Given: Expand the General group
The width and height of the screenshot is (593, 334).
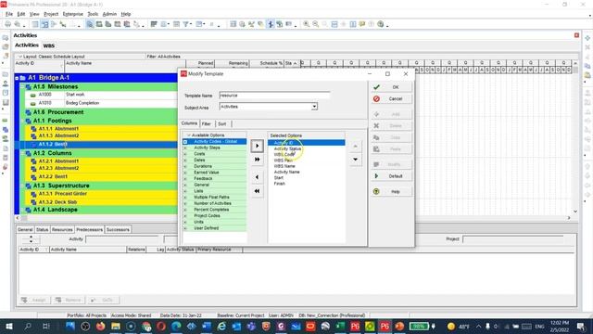Looking at the screenshot, I should (185, 185).
